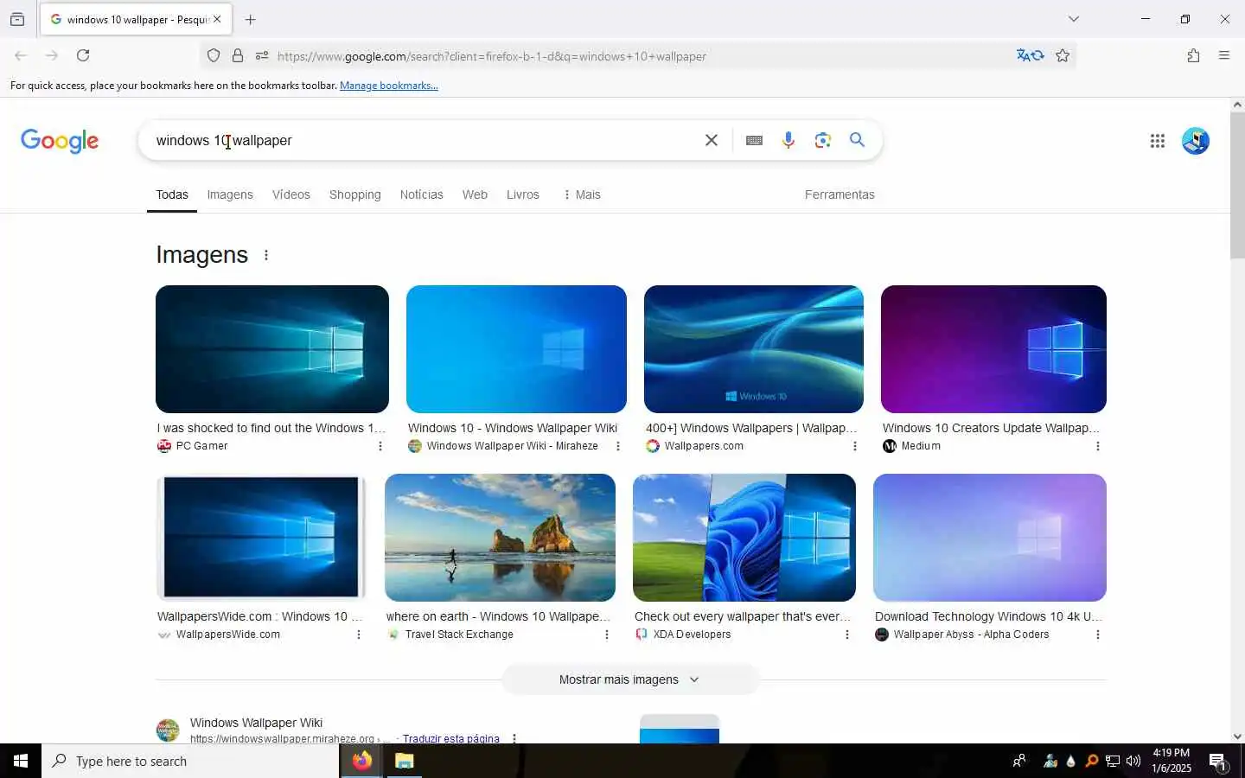This screenshot has width=1245, height=778.
Task: Click the taskbar Type here to search box
Action: tap(190, 761)
